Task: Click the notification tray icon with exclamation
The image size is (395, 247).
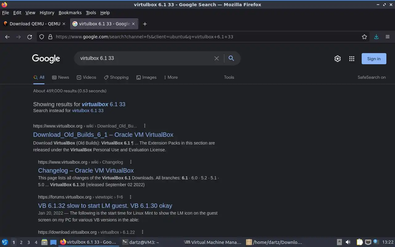Action: 376,242
